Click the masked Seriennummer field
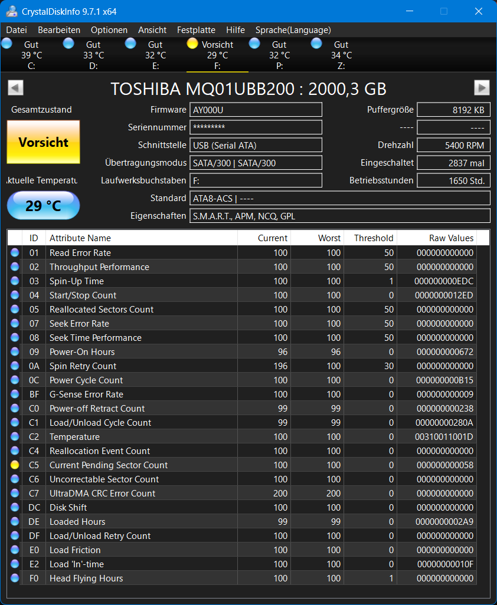 (256, 127)
